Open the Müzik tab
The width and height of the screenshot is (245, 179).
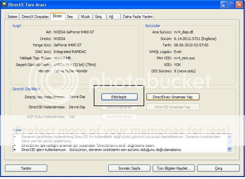click(x=85, y=17)
